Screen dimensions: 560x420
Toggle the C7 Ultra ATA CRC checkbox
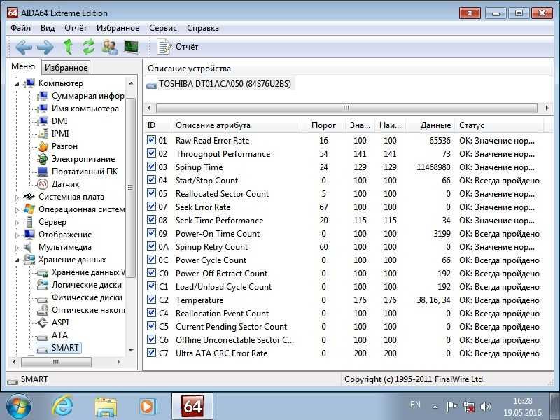151,353
